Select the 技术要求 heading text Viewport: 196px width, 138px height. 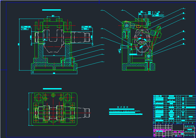pyautogui.click(x=122, y=107)
